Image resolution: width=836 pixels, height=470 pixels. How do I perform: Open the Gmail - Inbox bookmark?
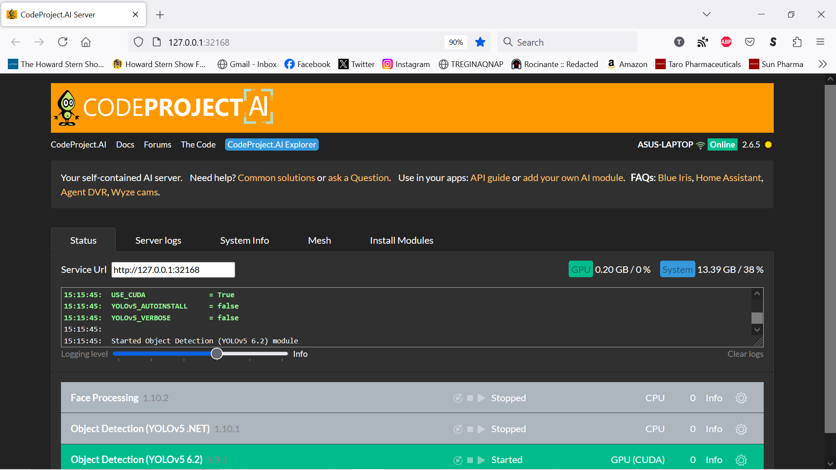(x=247, y=64)
